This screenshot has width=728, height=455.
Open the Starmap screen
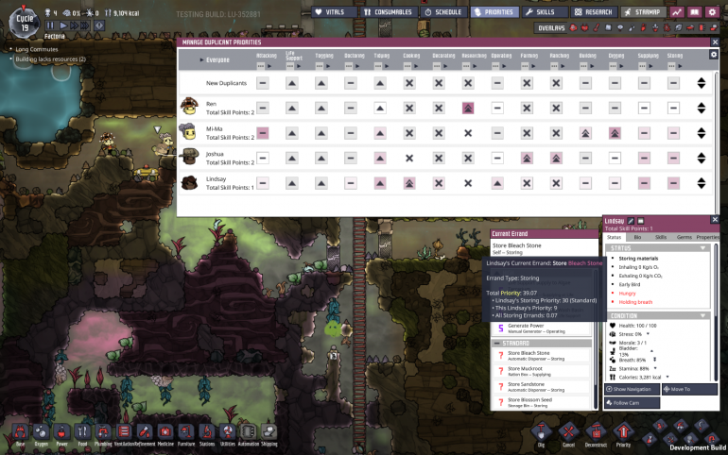[x=643, y=12]
